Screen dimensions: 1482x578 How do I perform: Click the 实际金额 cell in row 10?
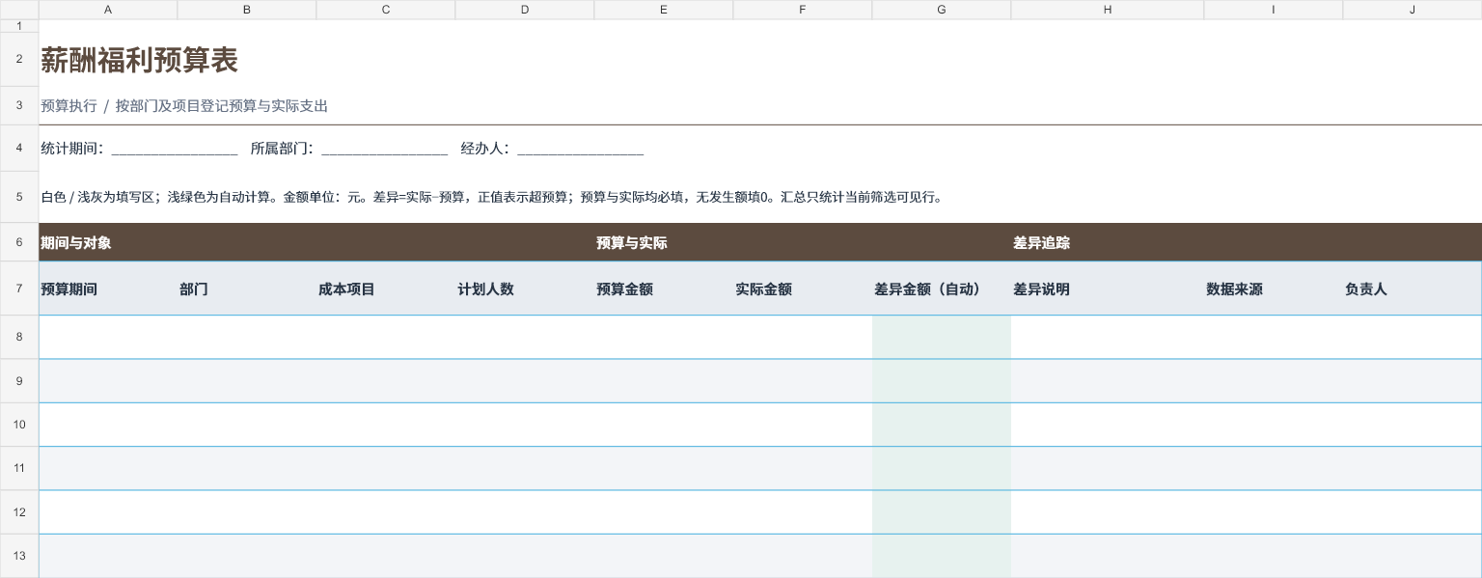point(803,425)
